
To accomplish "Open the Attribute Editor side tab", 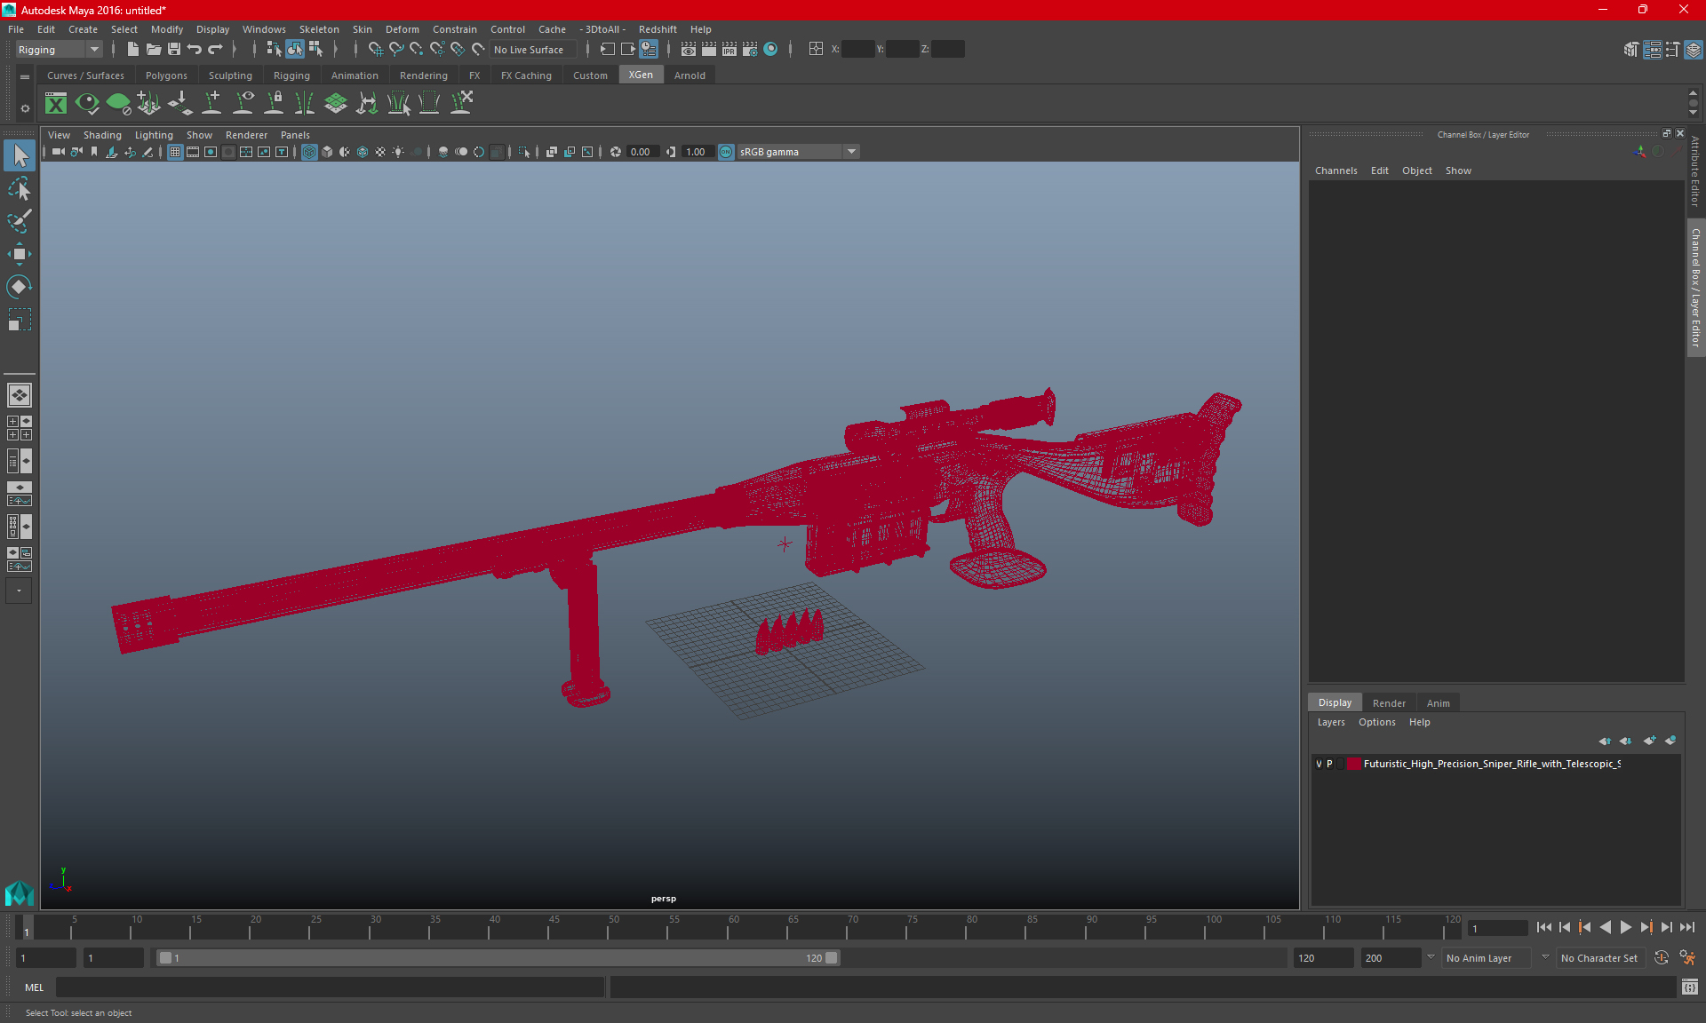I will pyautogui.click(x=1695, y=171).
